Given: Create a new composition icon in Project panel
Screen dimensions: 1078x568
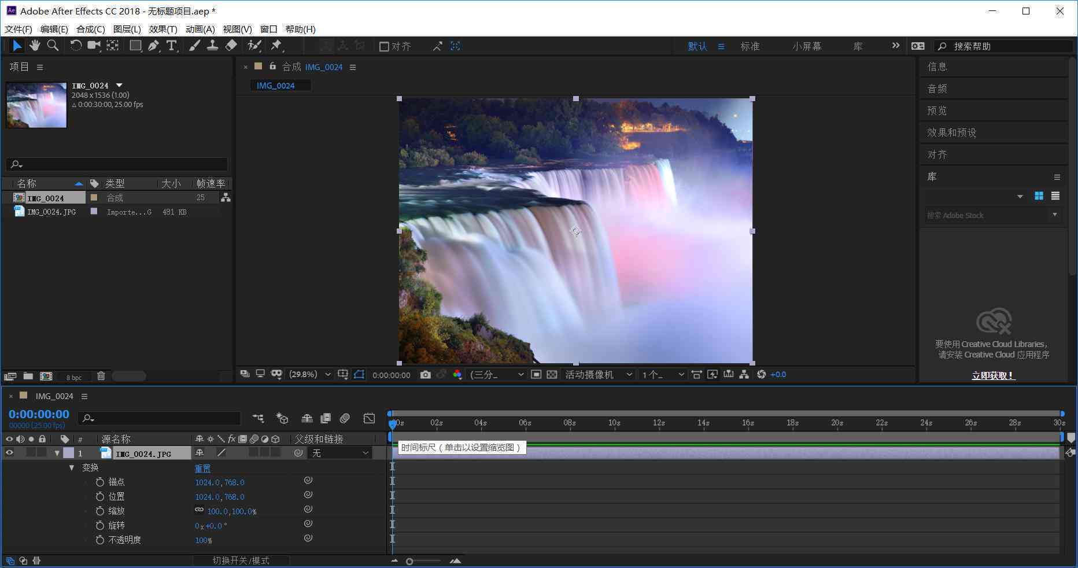Looking at the screenshot, I should [x=46, y=376].
